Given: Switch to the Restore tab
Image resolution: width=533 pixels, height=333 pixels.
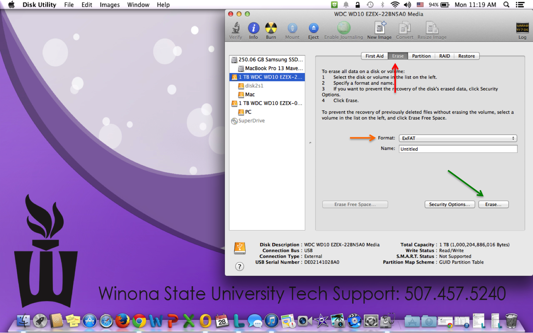Looking at the screenshot, I should pos(466,56).
